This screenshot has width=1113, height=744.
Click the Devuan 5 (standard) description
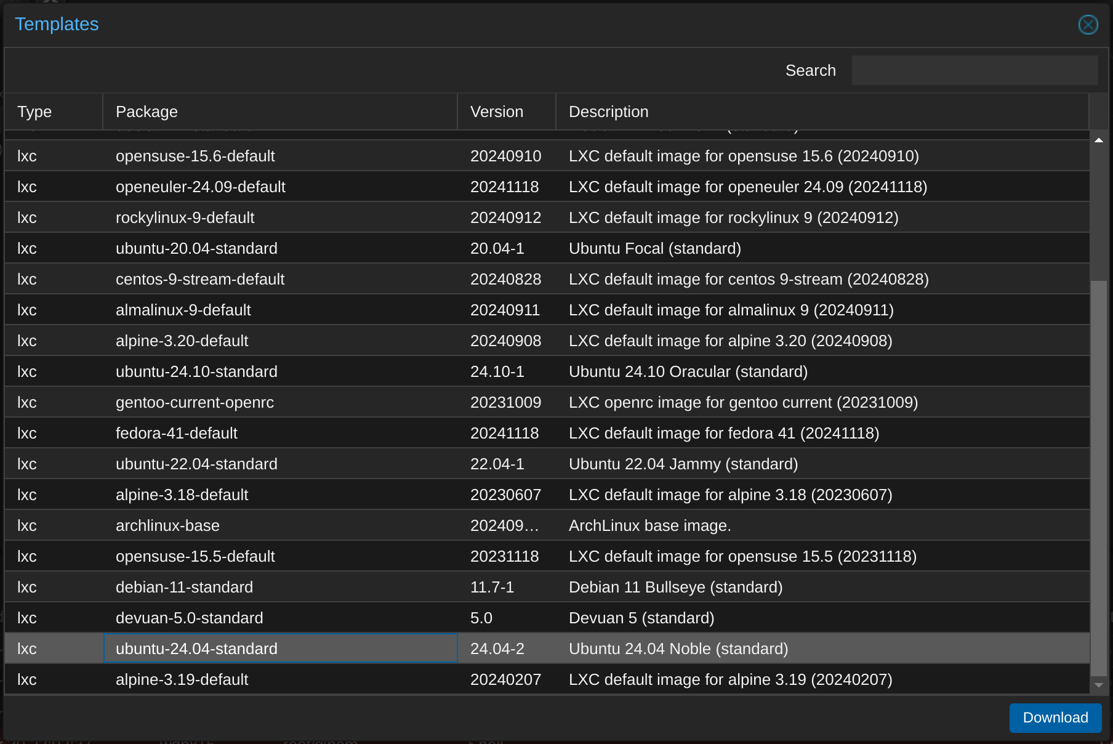tap(641, 618)
